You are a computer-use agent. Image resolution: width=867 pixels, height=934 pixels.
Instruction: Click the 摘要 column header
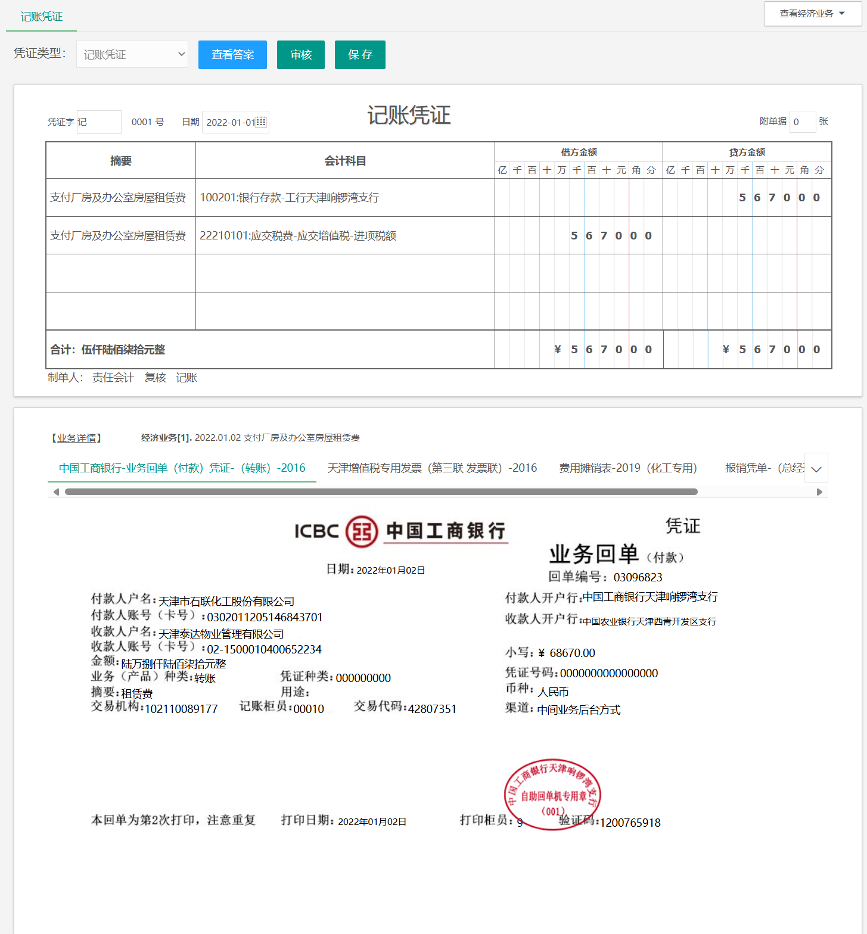pyautogui.click(x=121, y=161)
